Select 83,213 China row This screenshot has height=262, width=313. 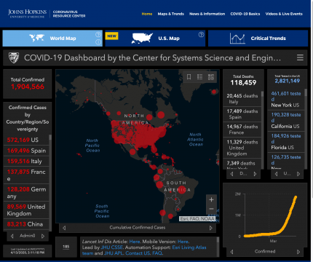coord(26,224)
